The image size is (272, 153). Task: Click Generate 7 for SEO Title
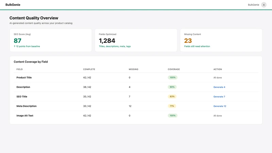(219, 97)
